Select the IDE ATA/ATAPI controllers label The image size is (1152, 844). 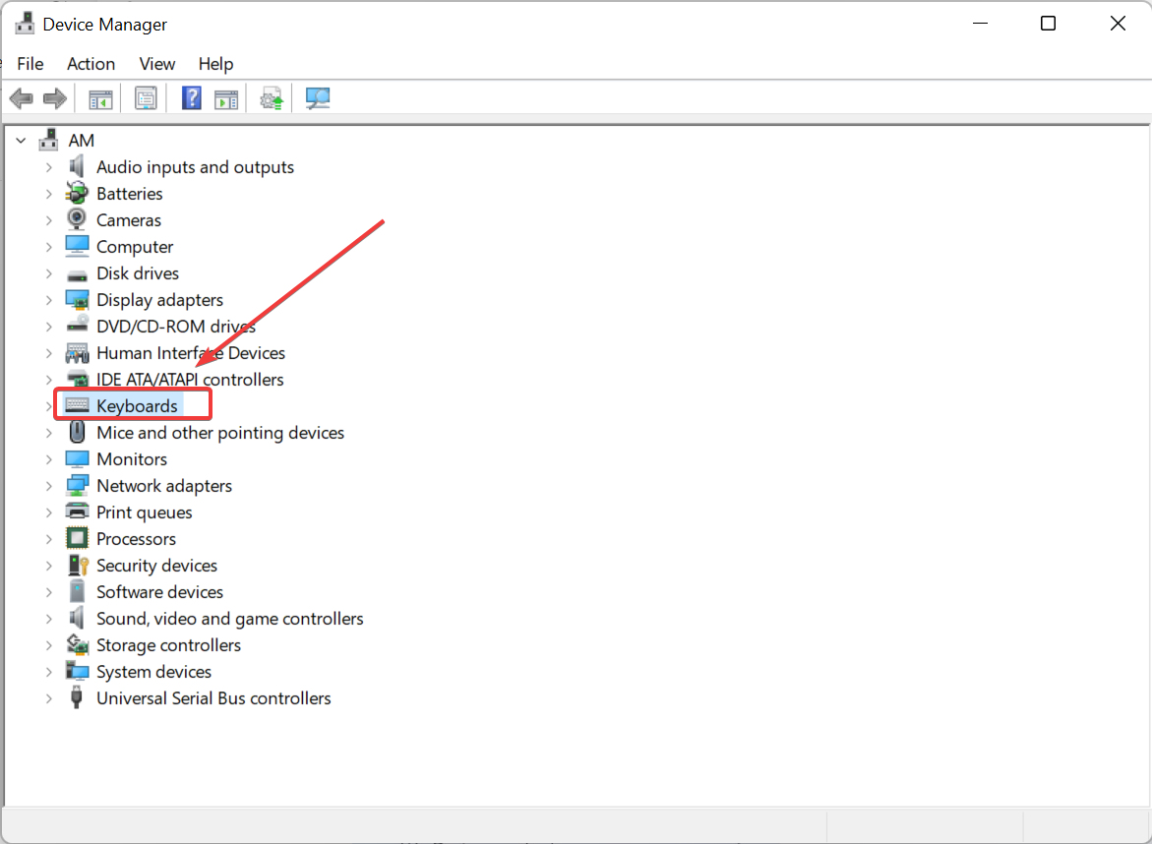[190, 379]
